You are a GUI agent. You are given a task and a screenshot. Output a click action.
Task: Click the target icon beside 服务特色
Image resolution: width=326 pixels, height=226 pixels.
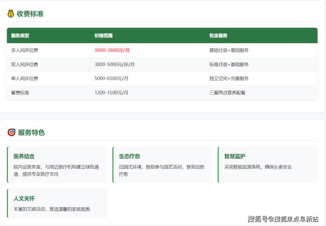click(11, 132)
